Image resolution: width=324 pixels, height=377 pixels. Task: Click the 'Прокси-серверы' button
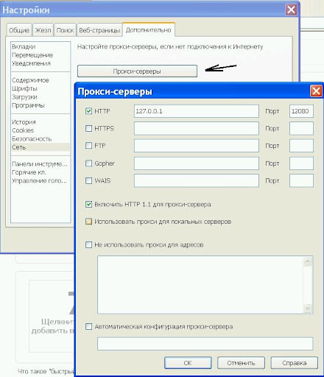137,71
